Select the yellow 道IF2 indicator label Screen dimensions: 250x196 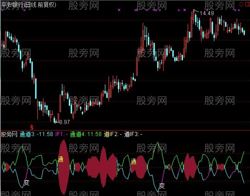tap(113, 134)
